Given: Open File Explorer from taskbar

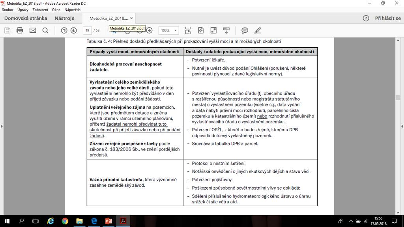Looking at the screenshot, I should point(79,221).
